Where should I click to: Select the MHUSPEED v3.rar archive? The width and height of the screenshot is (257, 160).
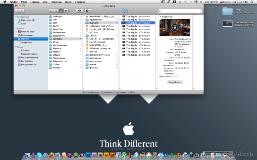99,45
